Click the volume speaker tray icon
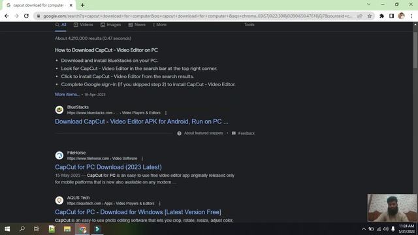Viewport: 418px width, 235px height. click(386, 229)
